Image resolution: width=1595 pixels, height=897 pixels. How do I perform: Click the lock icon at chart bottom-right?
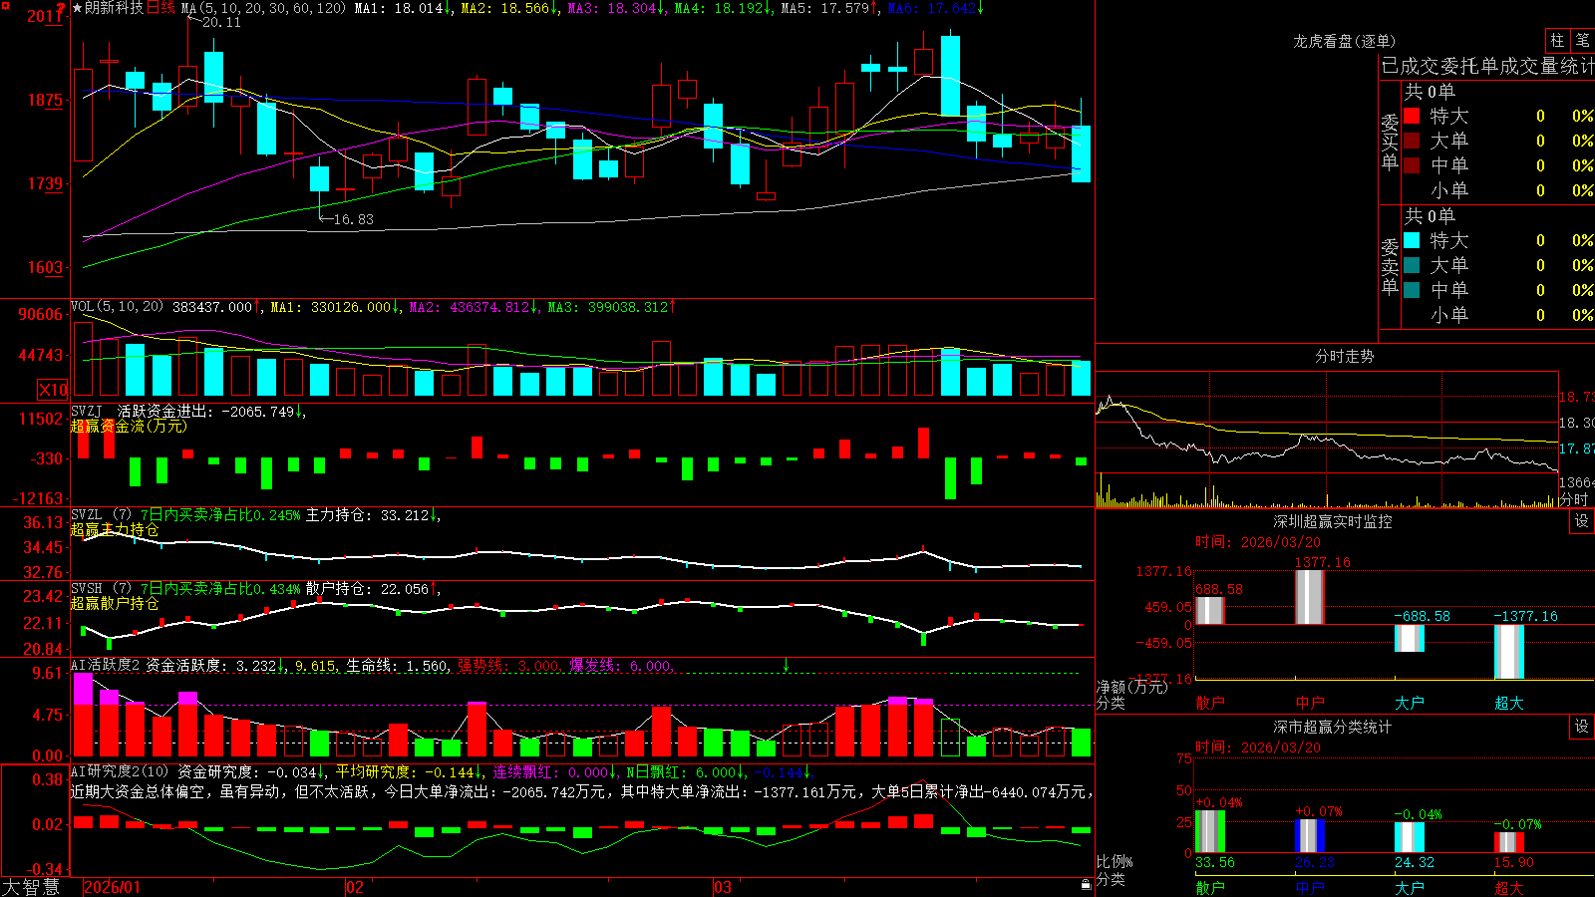pyautogui.click(x=1086, y=885)
